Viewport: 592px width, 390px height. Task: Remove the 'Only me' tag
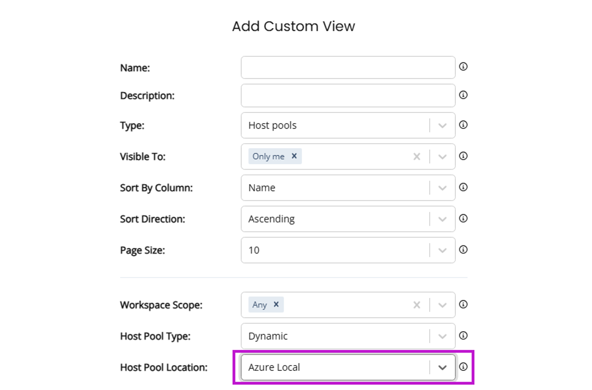294,156
